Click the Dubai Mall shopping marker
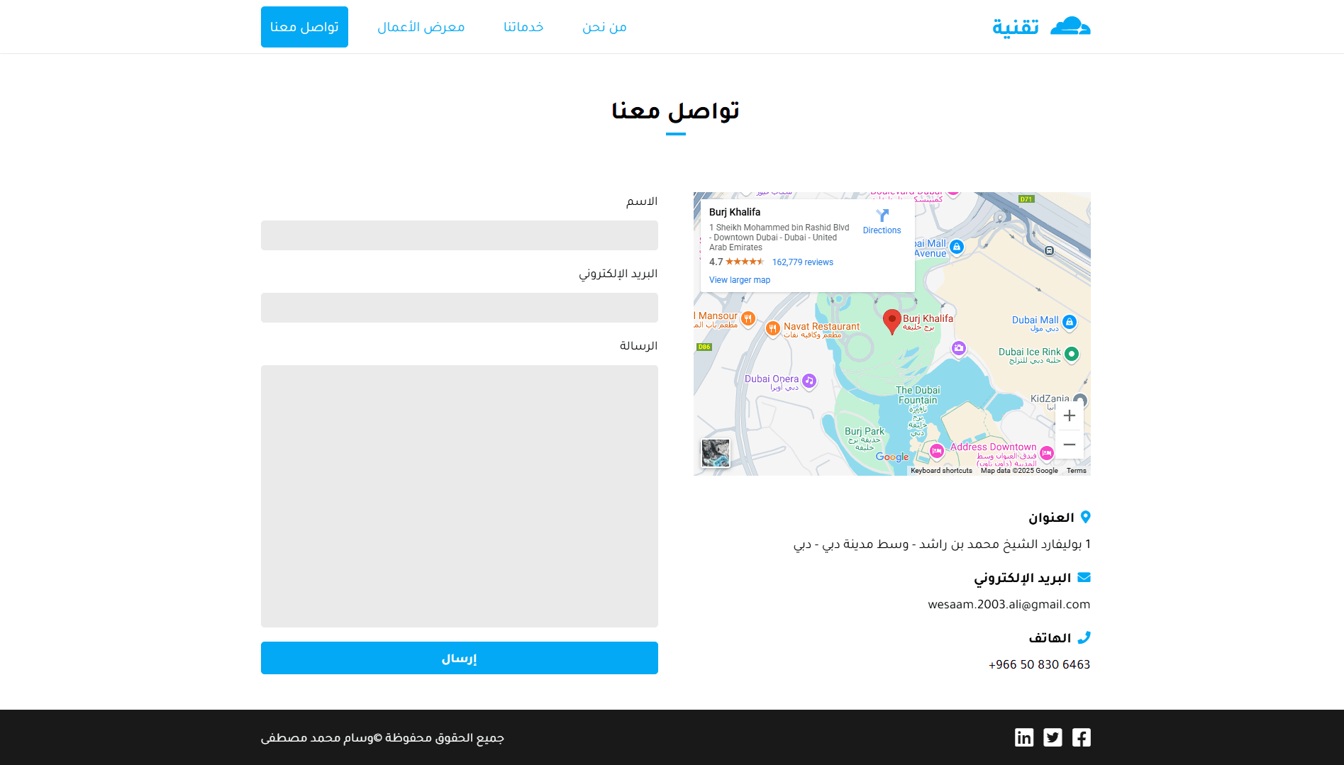 click(1070, 323)
